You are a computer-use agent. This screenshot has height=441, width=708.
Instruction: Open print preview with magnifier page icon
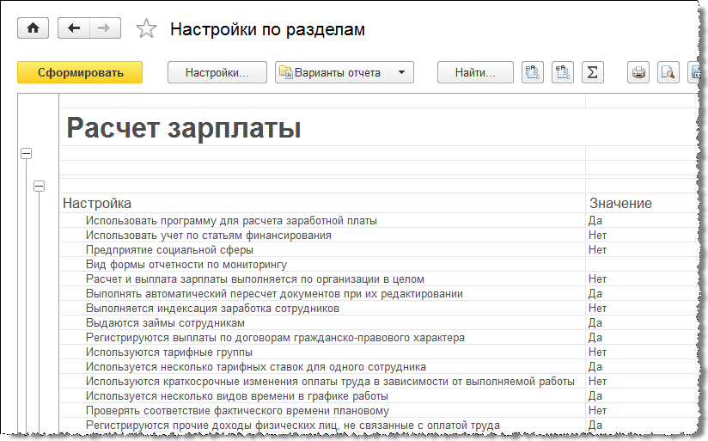(668, 72)
